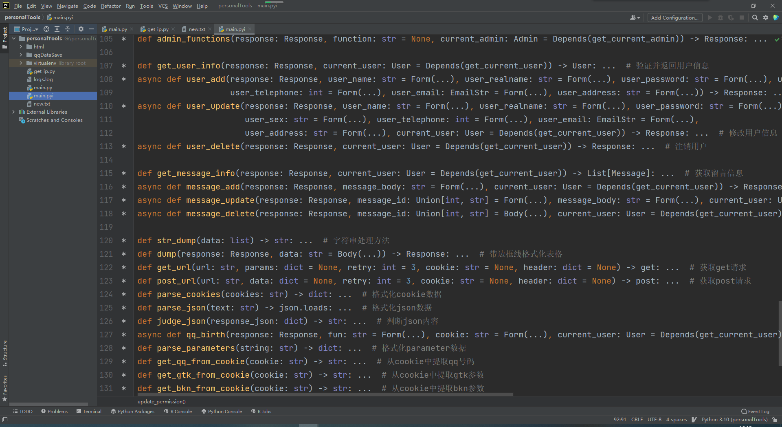
Task: Open the Navigate menu
Action: [67, 6]
